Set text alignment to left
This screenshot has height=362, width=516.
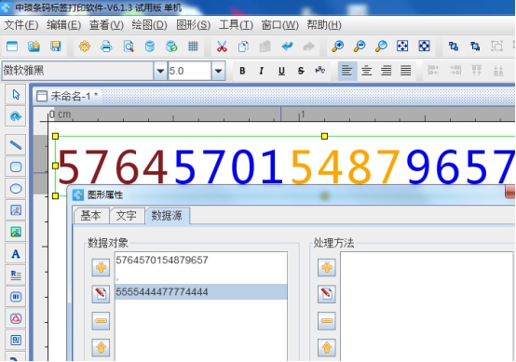(346, 71)
